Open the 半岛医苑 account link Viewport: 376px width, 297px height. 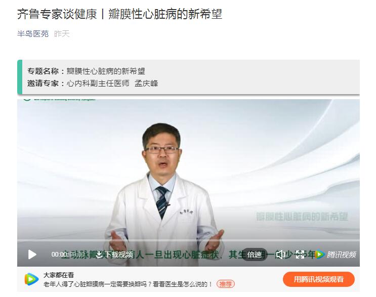coord(33,33)
